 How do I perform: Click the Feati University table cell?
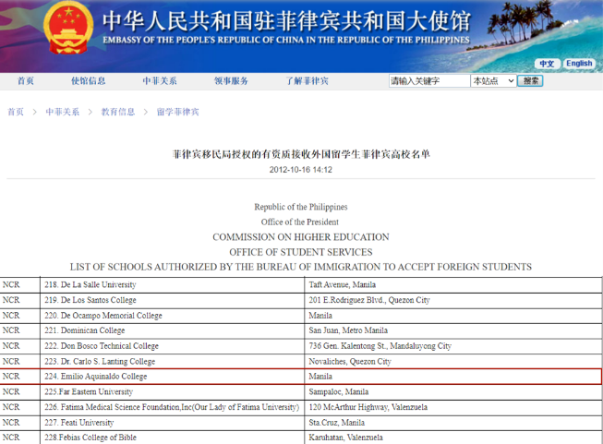tap(82, 423)
